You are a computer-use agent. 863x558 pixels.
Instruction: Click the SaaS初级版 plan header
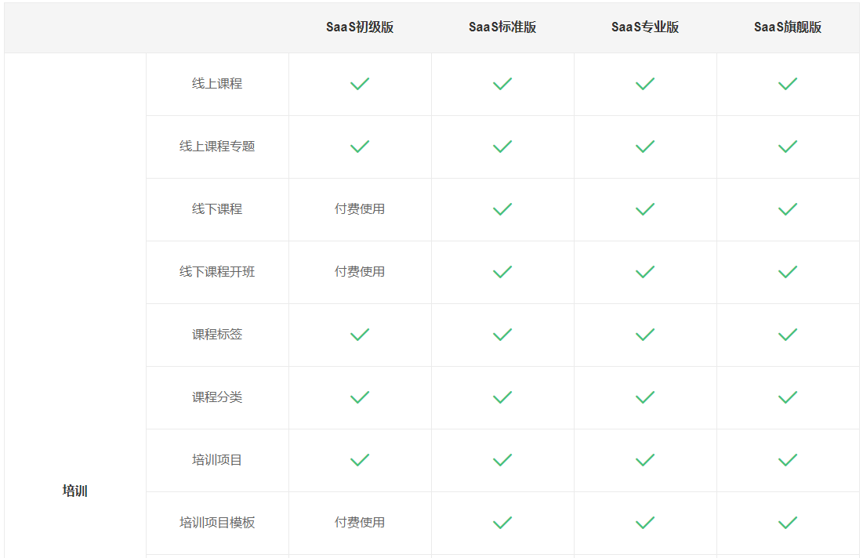(360, 27)
